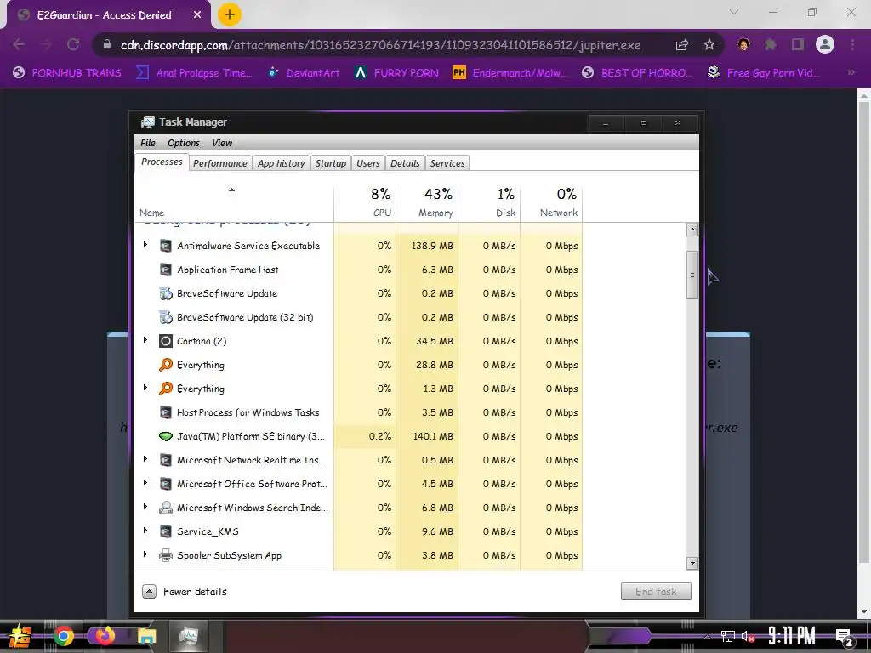Open Chrome side panel icon
This screenshot has height=653, width=871.
click(x=797, y=44)
